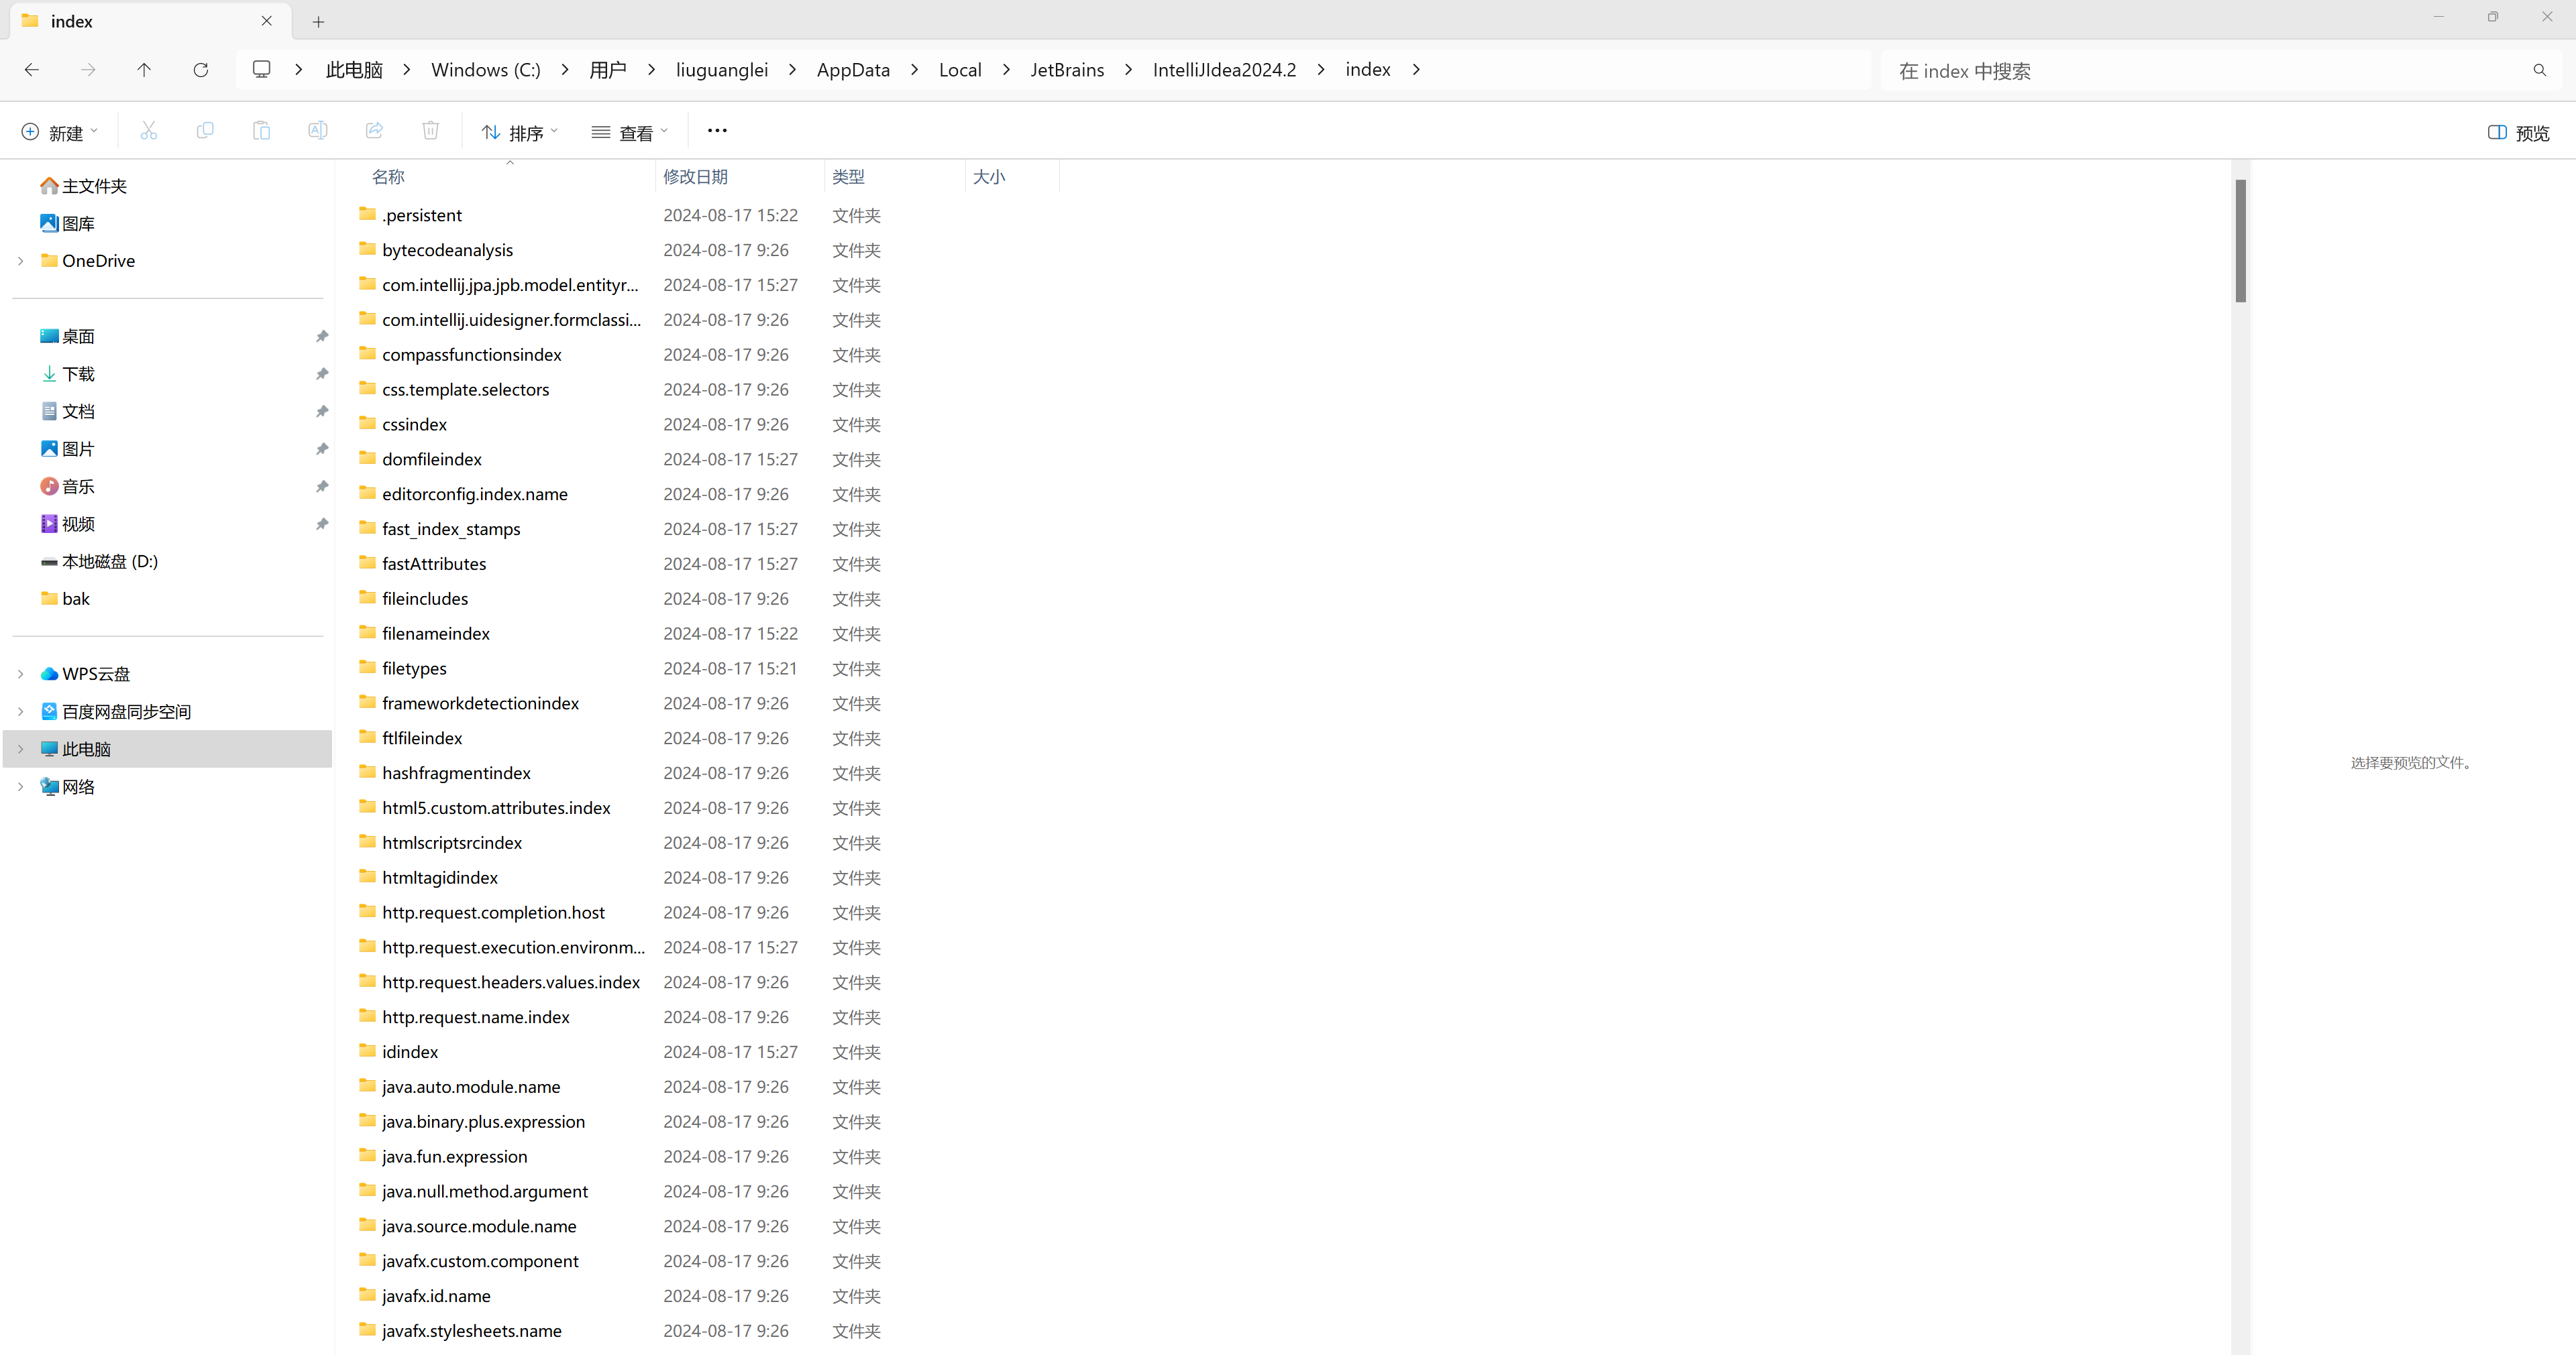
Task: Open the 排序 sort dropdown
Action: click(x=519, y=133)
